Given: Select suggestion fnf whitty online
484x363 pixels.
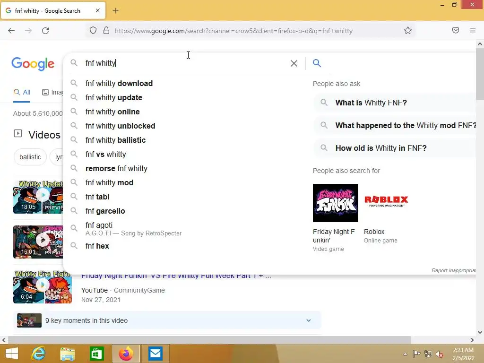Looking at the screenshot, I should click(x=112, y=112).
